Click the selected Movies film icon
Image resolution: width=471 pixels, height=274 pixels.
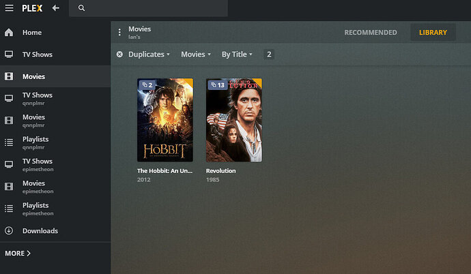click(x=9, y=76)
